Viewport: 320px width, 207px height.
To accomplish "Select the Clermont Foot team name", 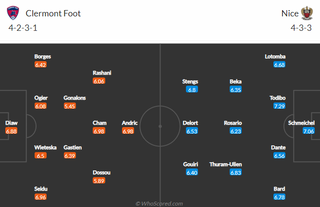I will [53, 13].
